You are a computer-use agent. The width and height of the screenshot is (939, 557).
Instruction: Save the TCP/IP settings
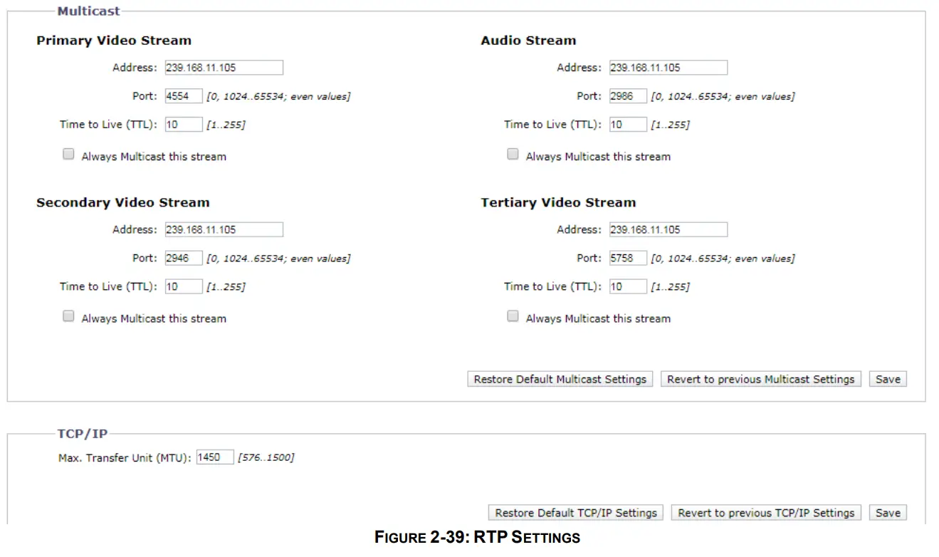(887, 511)
